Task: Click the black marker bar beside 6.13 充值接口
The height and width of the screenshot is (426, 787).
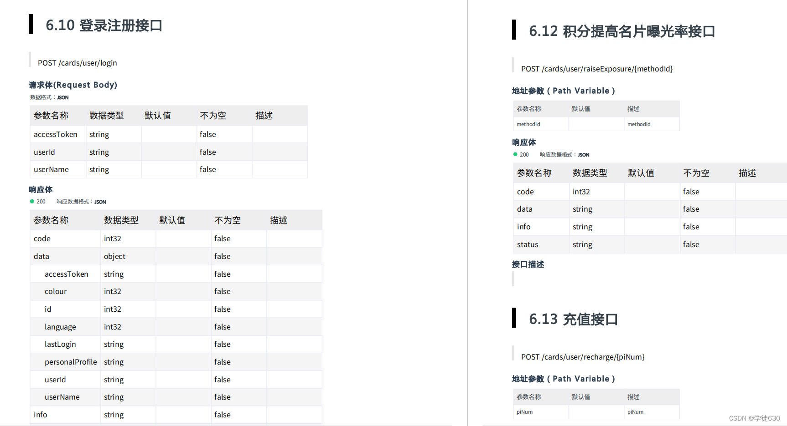Action: pos(514,319)
